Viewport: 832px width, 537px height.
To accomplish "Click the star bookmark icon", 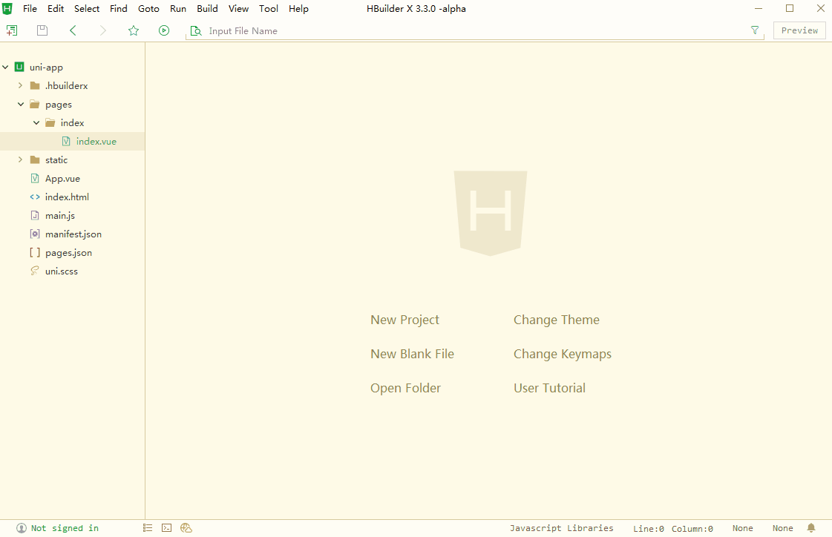I will [x=134, y=30].
